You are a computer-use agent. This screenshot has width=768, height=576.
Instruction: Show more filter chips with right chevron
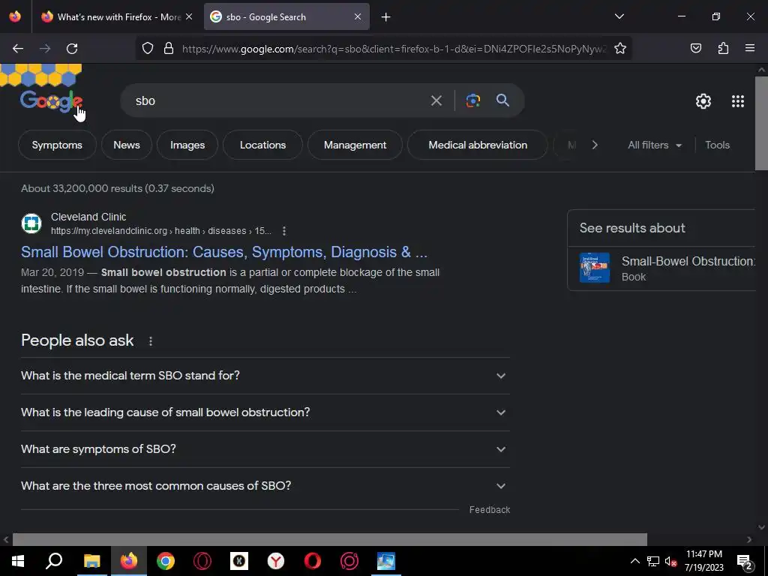[595, 145]
